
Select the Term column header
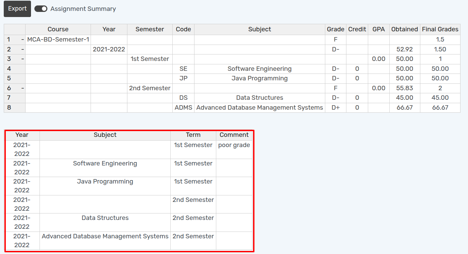(x=193, y=135)
